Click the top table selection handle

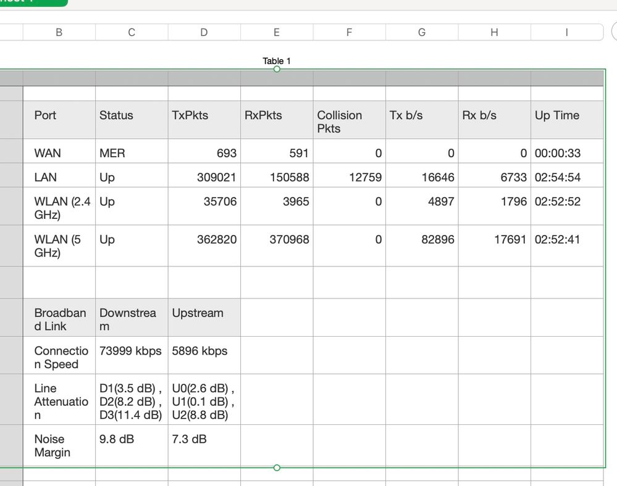[277, 69]
